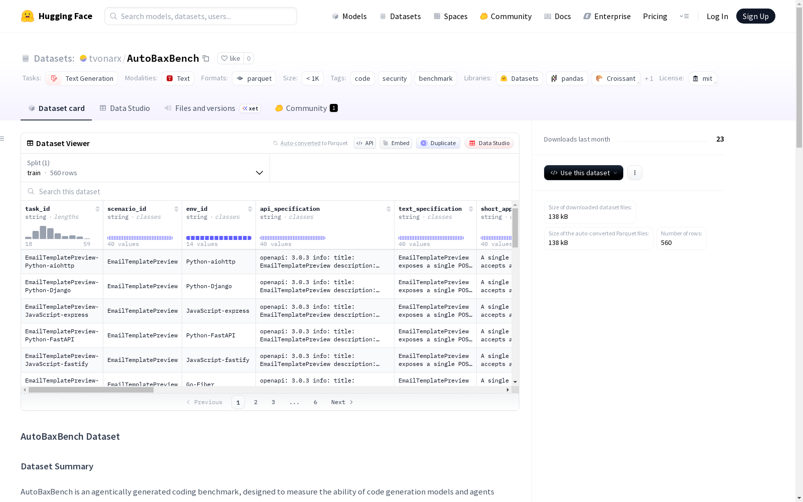Select the Datasets library tag

pos(519,78)
